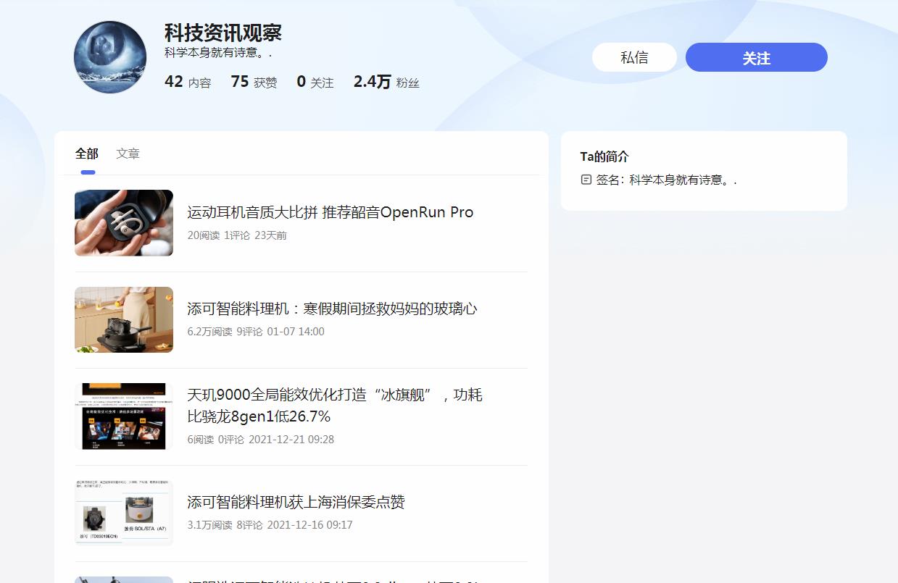Click the 科技资讯观察 profile avatar
Viewport: 898px width, 583px height.
coord(110,57)
